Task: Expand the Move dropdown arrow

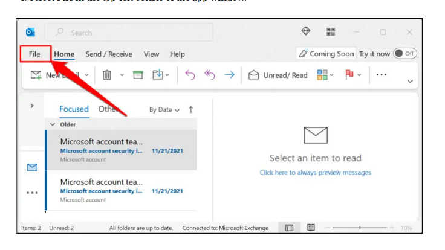Action: pos(167,75)
